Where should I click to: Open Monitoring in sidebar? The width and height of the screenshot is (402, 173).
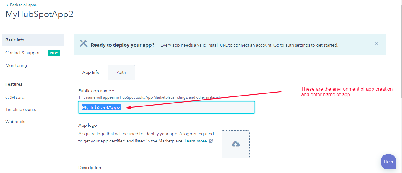pyautogui.click(x=16, y=65)
